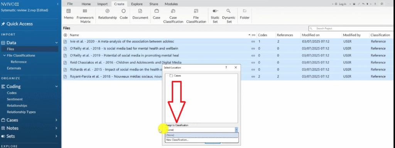Click the pin icon beside Quick Access
The height and width of the screenshot is (148, 395).
3,24
